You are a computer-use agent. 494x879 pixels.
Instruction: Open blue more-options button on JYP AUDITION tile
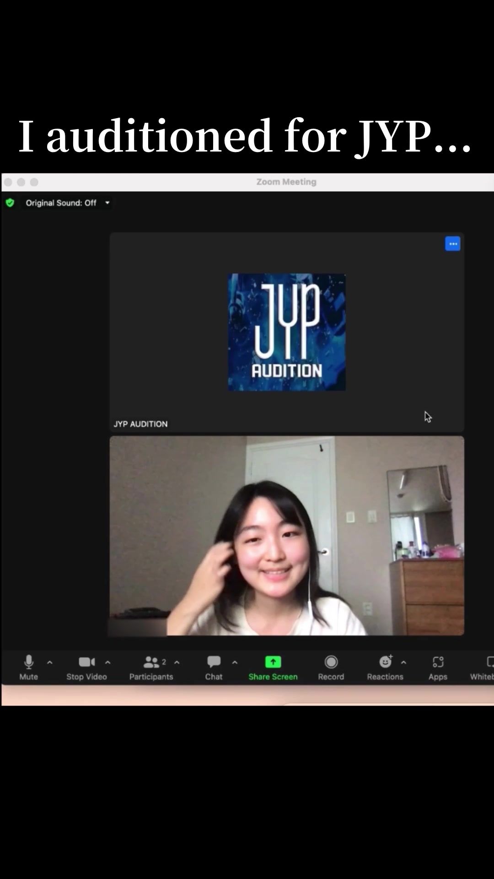tap(453, 244)
